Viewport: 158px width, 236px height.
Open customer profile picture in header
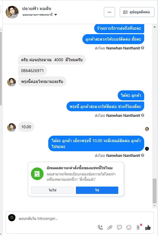tap(12, 12)
